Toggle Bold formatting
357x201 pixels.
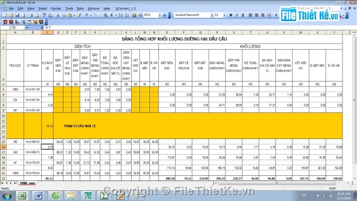point(231,15)
